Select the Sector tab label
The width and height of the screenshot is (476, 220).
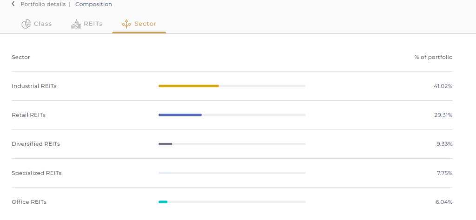[x=145, y=24]
